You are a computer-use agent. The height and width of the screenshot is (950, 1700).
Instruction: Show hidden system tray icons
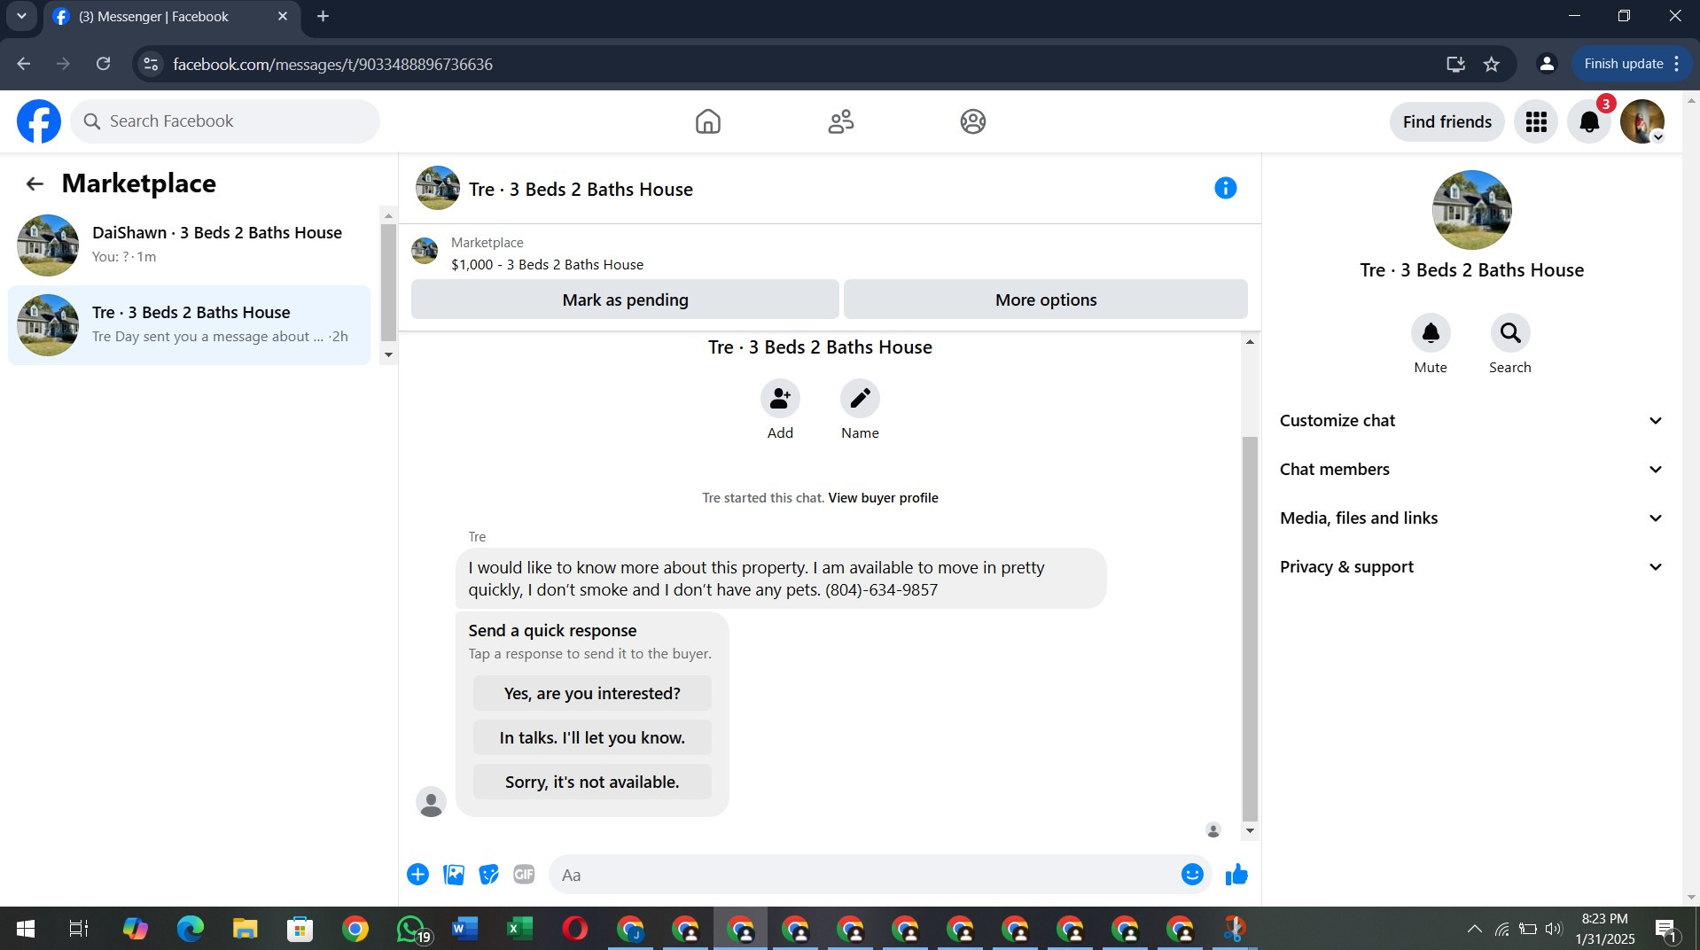pos(1474,929)
